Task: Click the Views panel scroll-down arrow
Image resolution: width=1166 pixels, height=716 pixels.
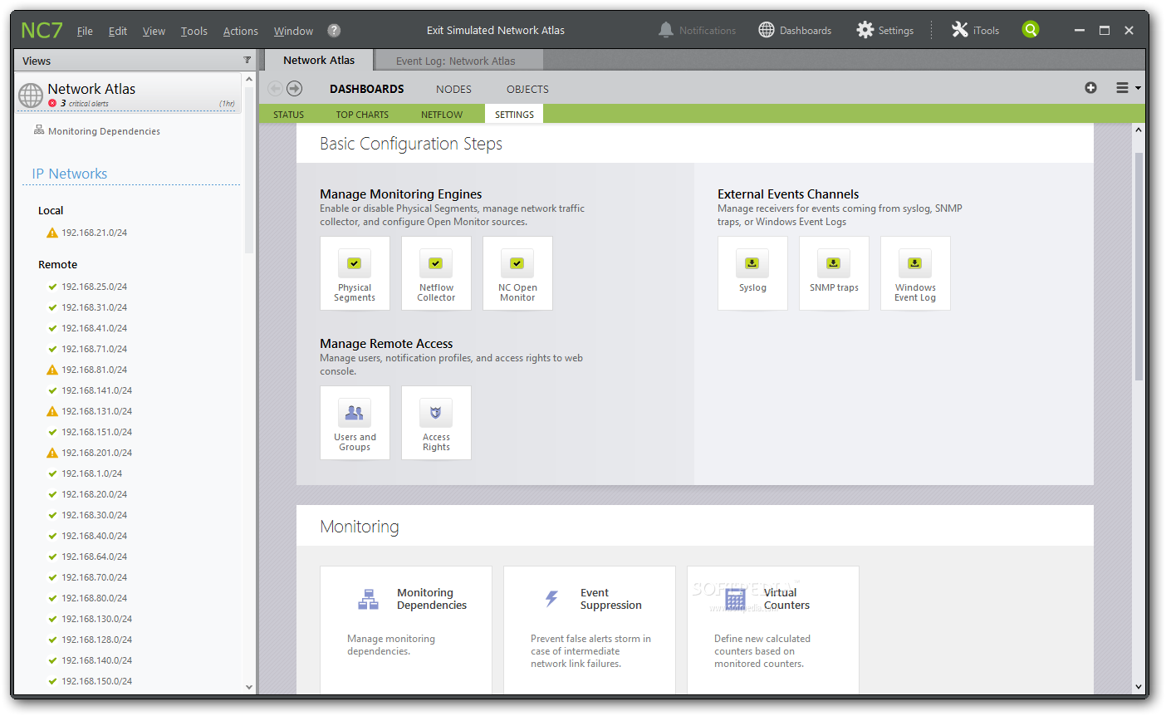Action: 249,688
